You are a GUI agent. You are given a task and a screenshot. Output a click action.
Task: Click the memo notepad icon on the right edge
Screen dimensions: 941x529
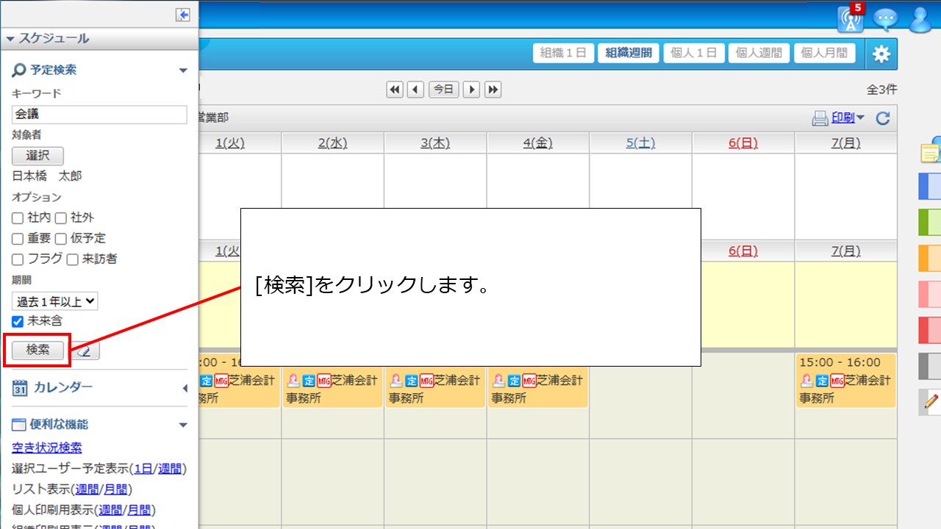coord(931,152)
